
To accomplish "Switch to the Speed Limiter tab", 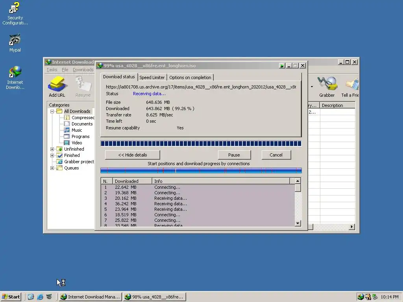I will point(152,77).
